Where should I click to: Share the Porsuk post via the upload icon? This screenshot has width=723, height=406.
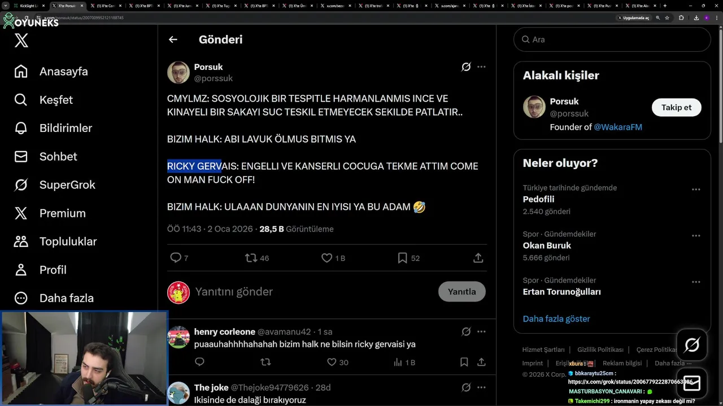point(478,258)
